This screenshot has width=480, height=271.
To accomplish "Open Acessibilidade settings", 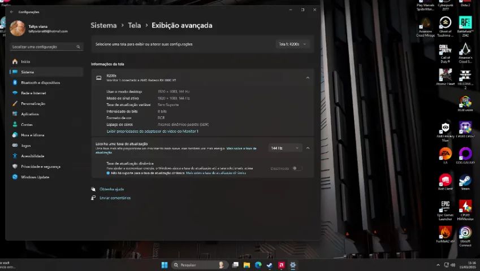I will click(46, 156).
